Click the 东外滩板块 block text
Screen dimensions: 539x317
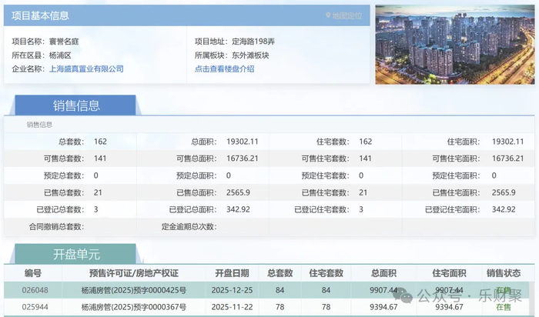coord(250,55)
